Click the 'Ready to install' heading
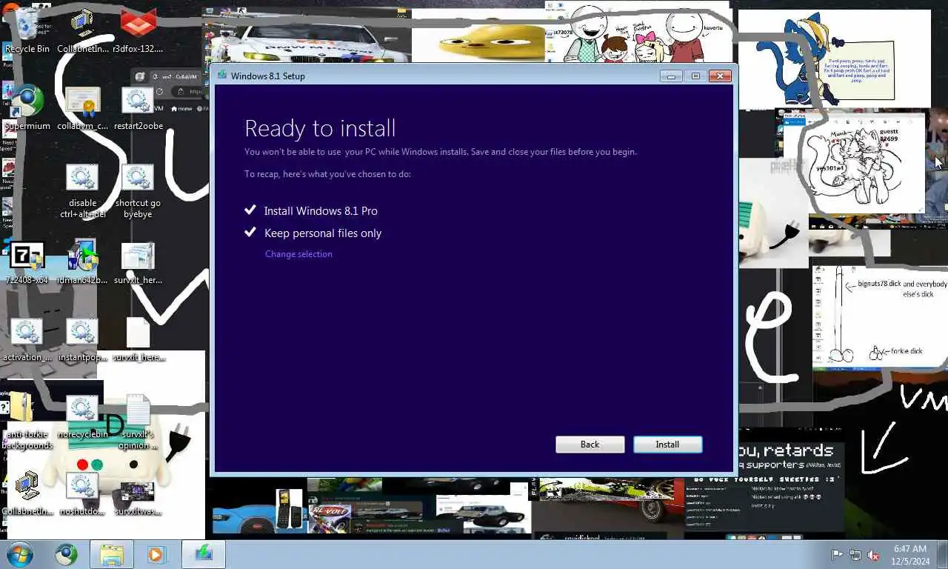The image size is (948, 569). (x=320, y=128)
